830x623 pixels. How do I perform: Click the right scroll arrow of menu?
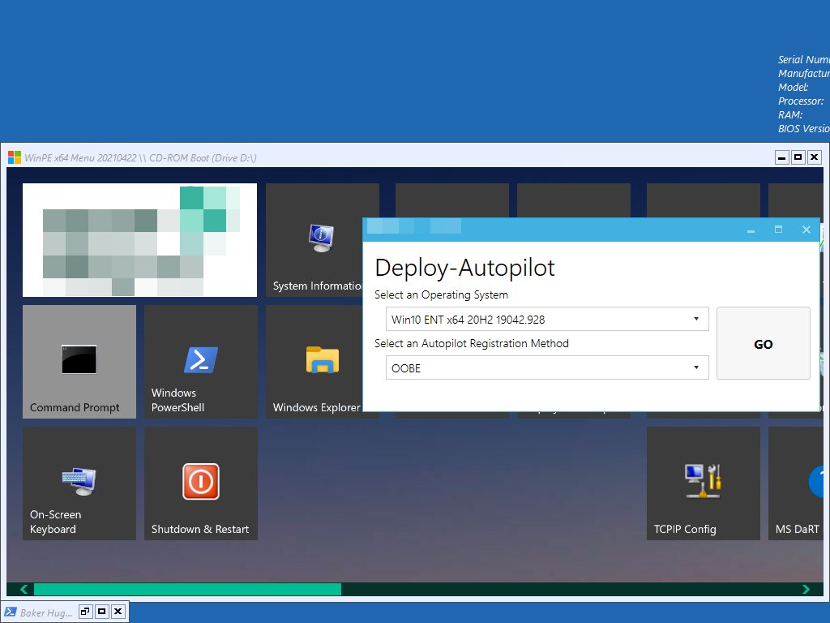806,589
